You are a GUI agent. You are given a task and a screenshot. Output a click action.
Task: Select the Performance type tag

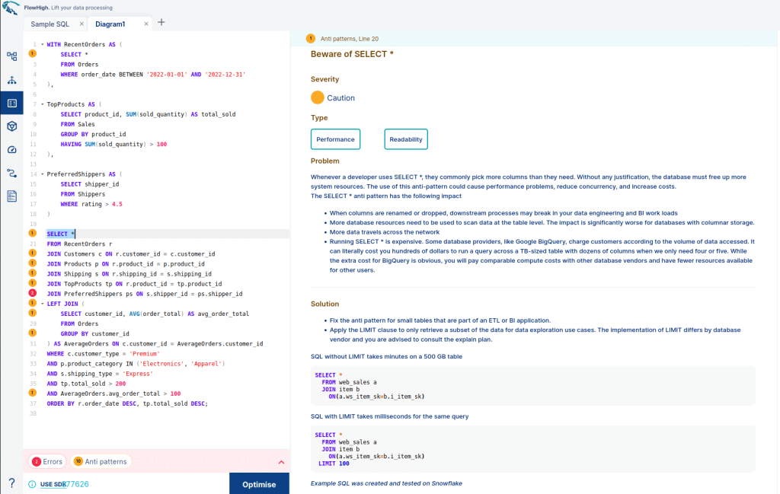pos(335,139)
